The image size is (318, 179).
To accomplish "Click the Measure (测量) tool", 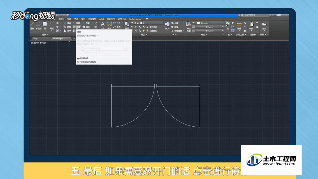I will pos(239,26).
